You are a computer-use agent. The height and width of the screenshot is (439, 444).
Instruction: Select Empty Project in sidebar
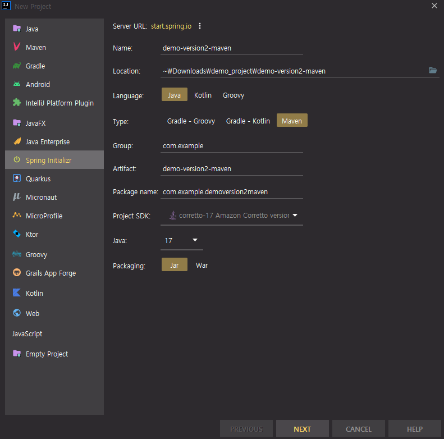pyautogui.click(x=54, y=354)
